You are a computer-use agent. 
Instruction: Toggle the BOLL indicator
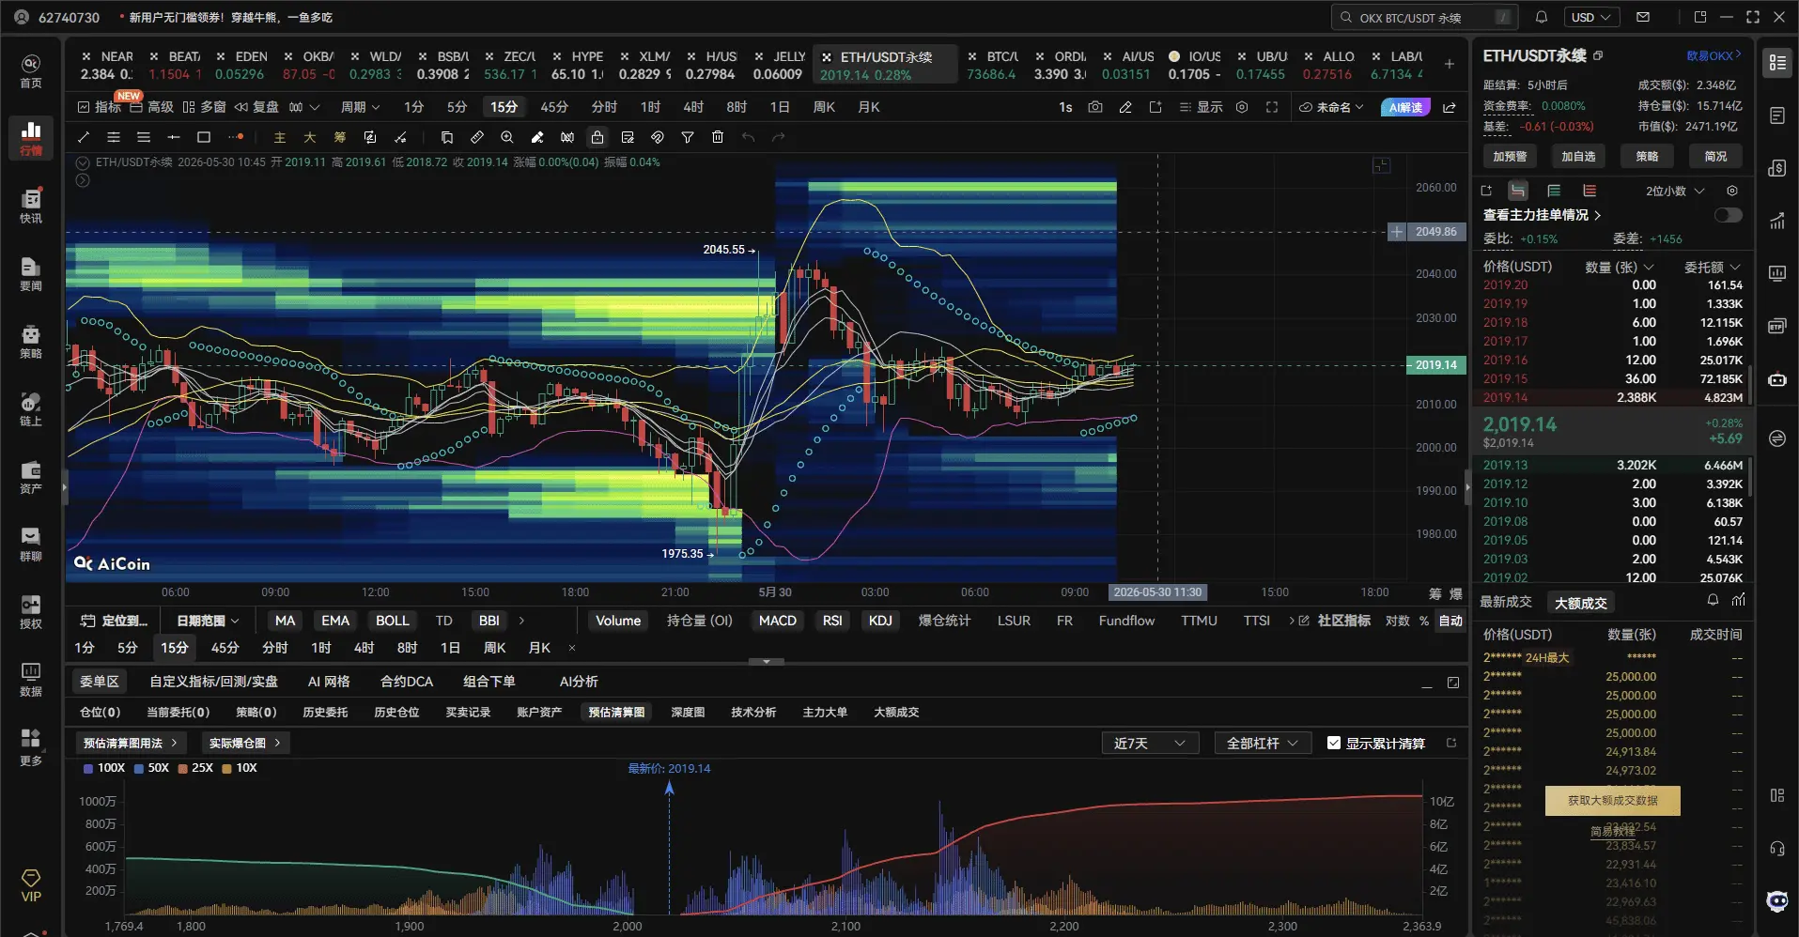pos(393,621)
